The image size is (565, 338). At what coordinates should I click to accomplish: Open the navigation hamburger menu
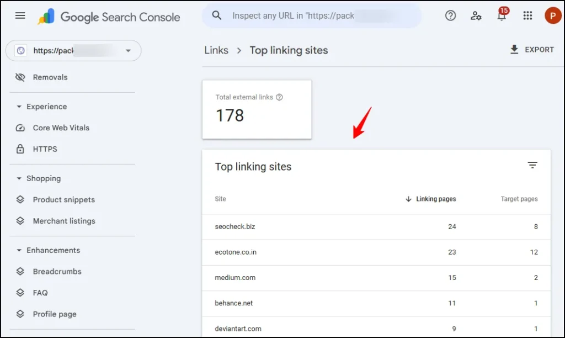[20, 15]
